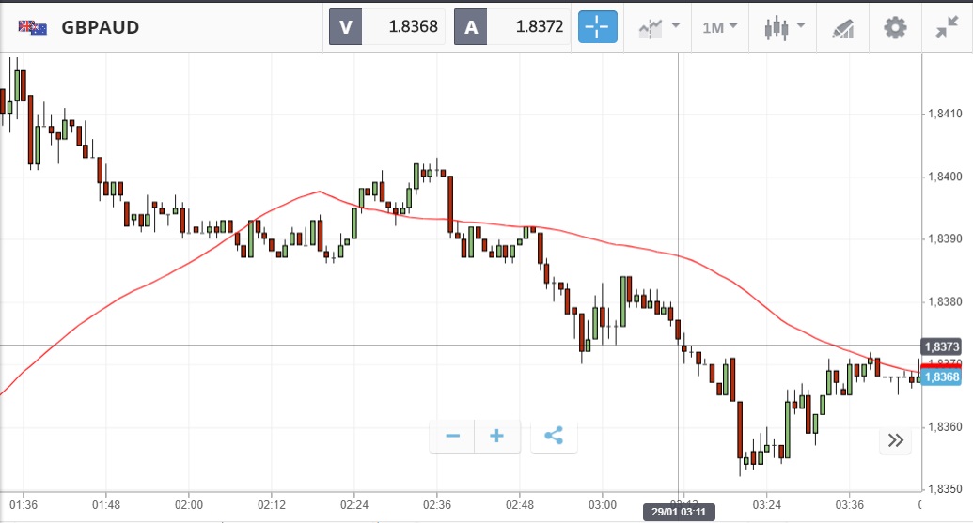The width and height of the screenshot is (973, 523).
Task: Open the candlestick chart type dropdown
Action: point(785,27)
